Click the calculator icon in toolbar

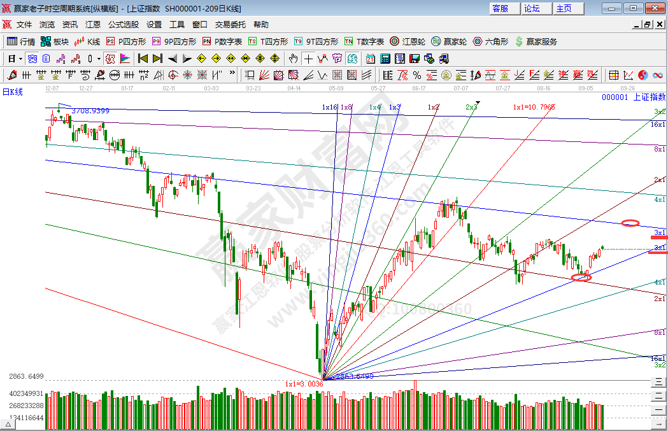tap(385, 59)
